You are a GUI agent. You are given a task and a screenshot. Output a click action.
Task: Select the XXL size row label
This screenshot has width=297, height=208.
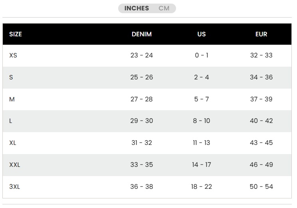[15, 165]
